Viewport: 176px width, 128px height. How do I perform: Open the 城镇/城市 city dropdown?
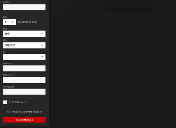pyautogui.click(x=24, y=45)
